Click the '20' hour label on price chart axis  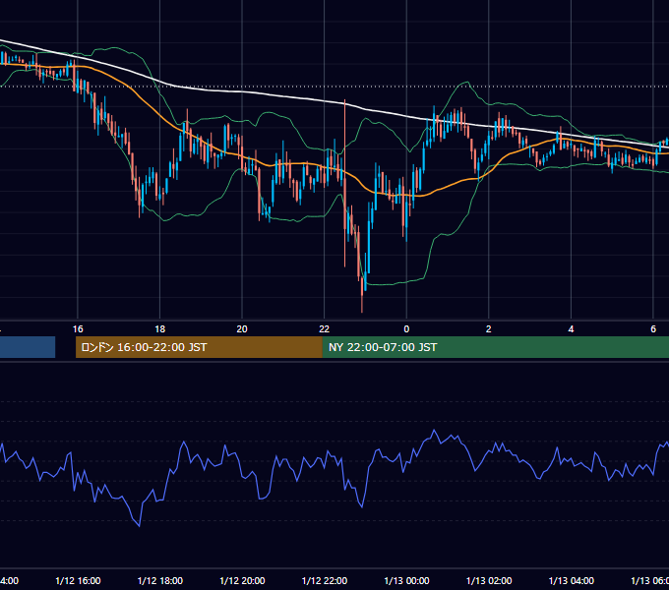click(x=242, y=329)
